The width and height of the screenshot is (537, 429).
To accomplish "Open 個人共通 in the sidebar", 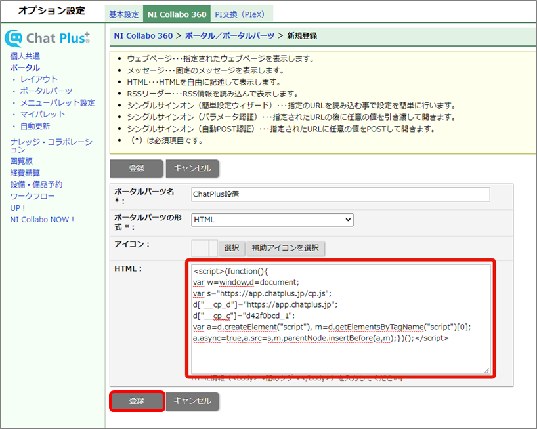I will (x=25, y=56).
